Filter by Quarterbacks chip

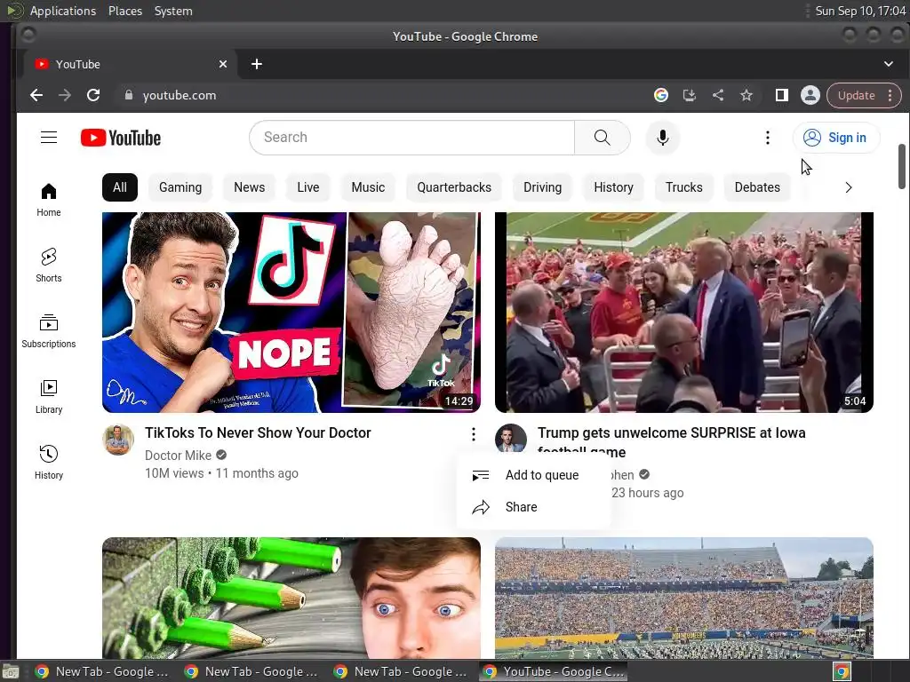pos(454,187)
